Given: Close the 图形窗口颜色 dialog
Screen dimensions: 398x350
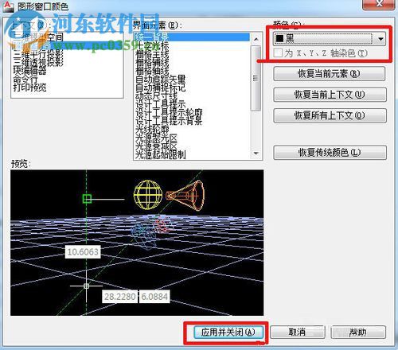Looking at the screenshot, I should coord(380,4).
